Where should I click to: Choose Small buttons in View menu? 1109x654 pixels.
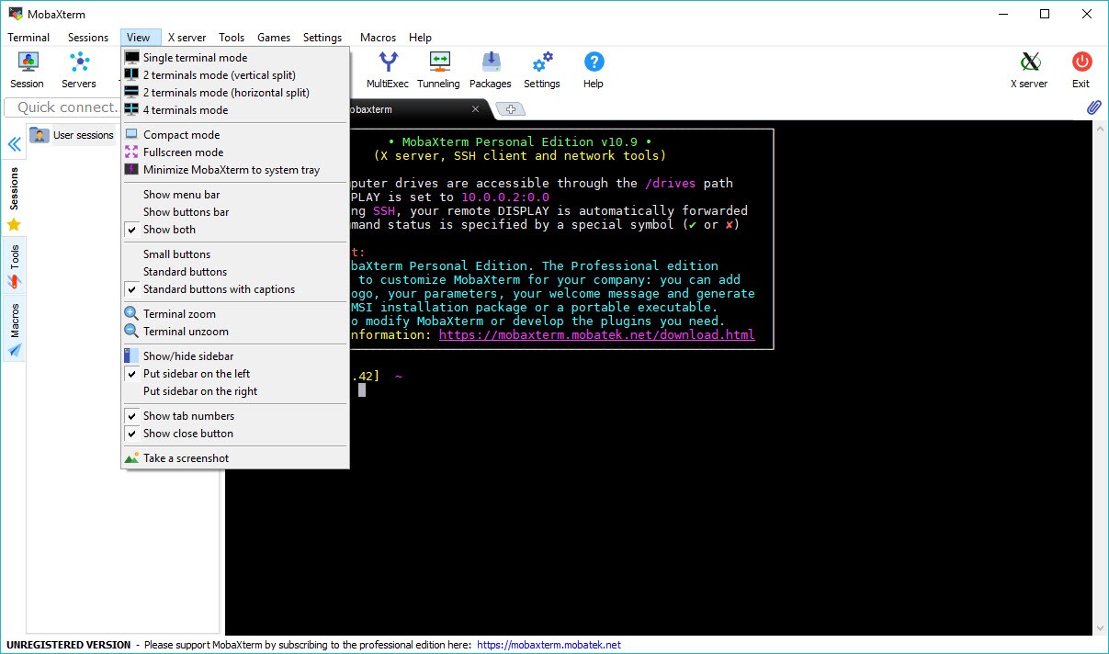click(x=176, y=254)
